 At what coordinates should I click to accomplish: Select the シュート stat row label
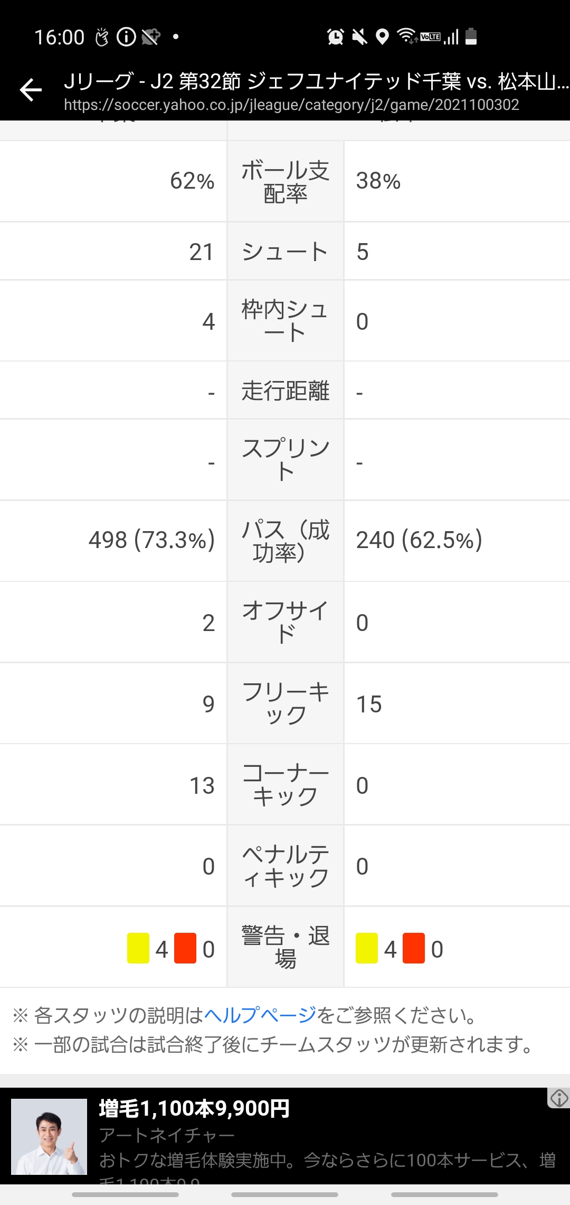pyautogui.click(x=285, y=252)
